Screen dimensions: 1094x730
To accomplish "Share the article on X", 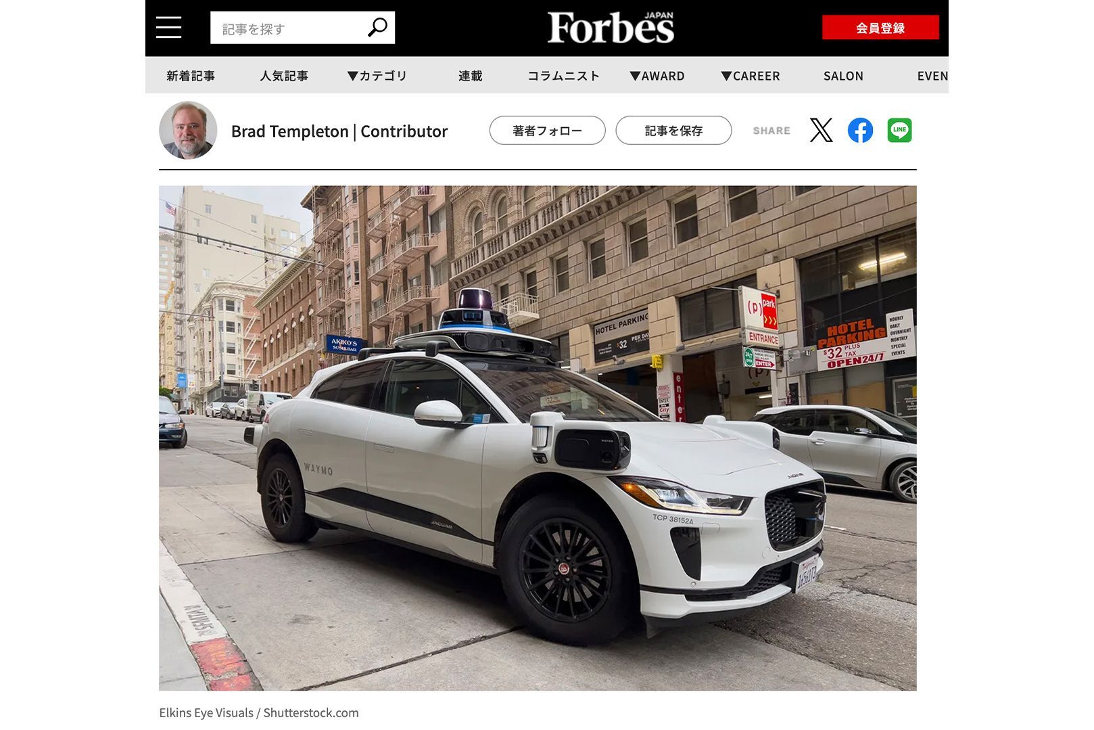I will pos(821,130).
